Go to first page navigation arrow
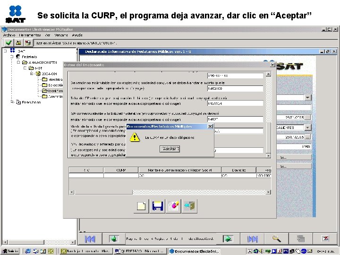 point(90,239)
